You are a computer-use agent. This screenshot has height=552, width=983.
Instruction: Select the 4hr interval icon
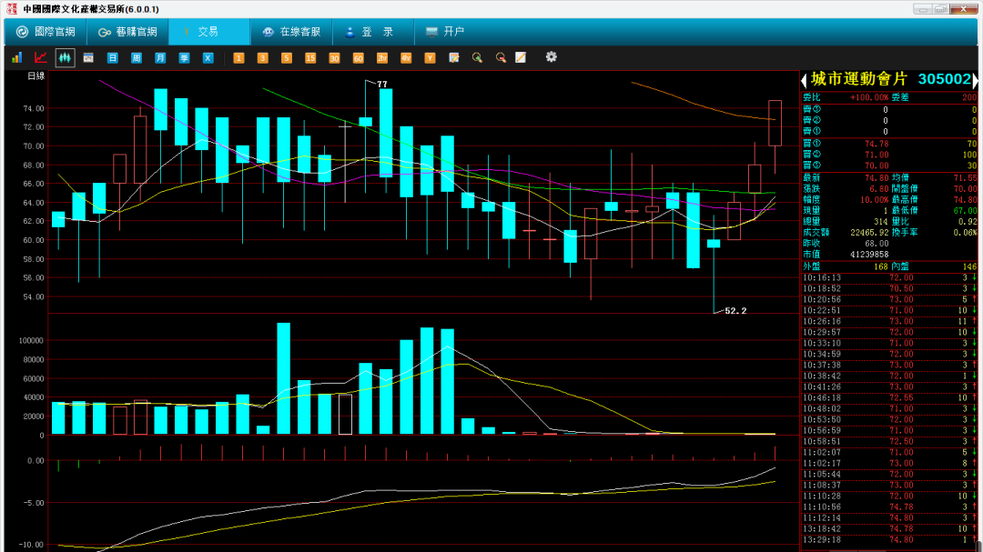406,57
